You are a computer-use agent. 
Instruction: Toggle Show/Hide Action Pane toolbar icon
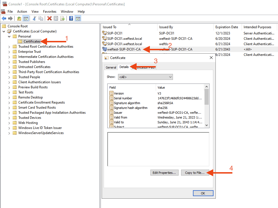(x=78, y=18)
